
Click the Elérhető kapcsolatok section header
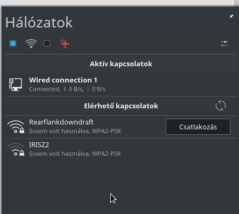pyautogui.click(x=121, y=106)
